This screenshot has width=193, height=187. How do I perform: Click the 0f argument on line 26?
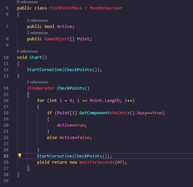(119, 162)
